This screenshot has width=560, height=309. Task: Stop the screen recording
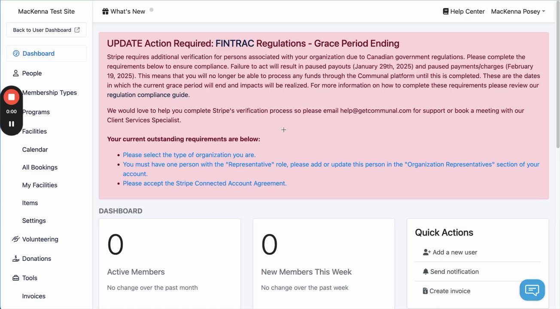click(12, 97)
